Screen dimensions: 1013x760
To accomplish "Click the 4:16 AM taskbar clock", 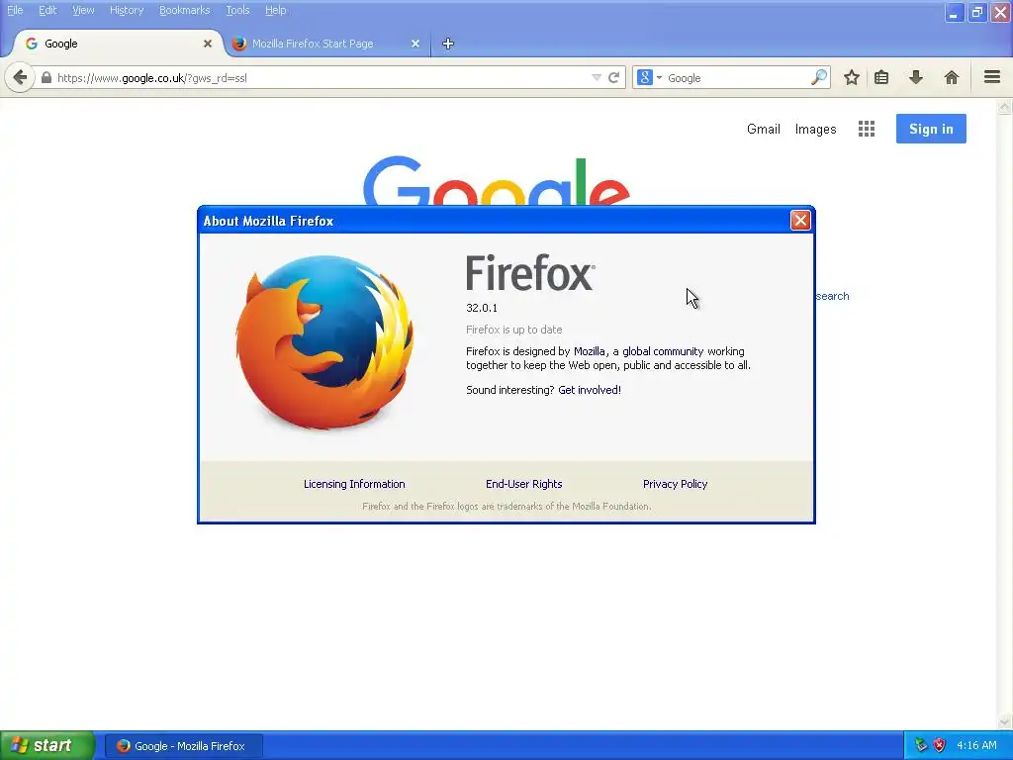I will 976,746.
